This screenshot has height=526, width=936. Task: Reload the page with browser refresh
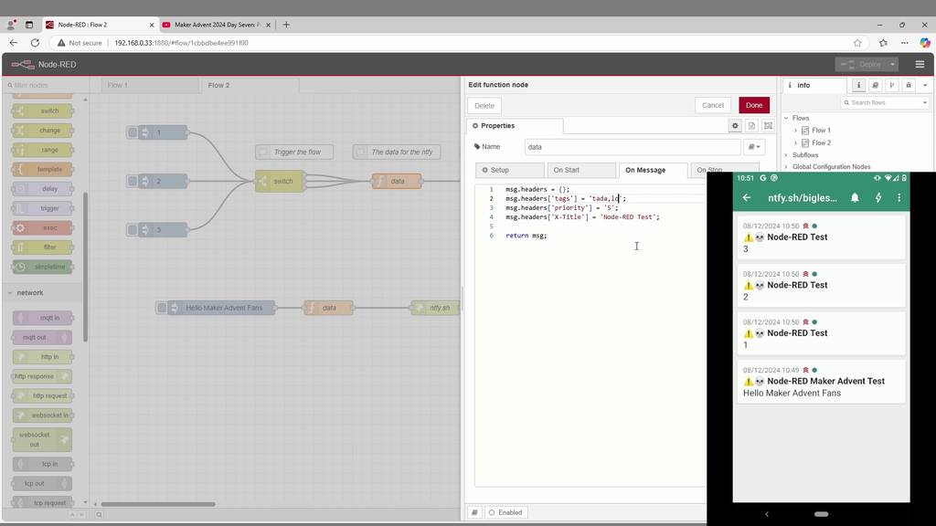36,43
